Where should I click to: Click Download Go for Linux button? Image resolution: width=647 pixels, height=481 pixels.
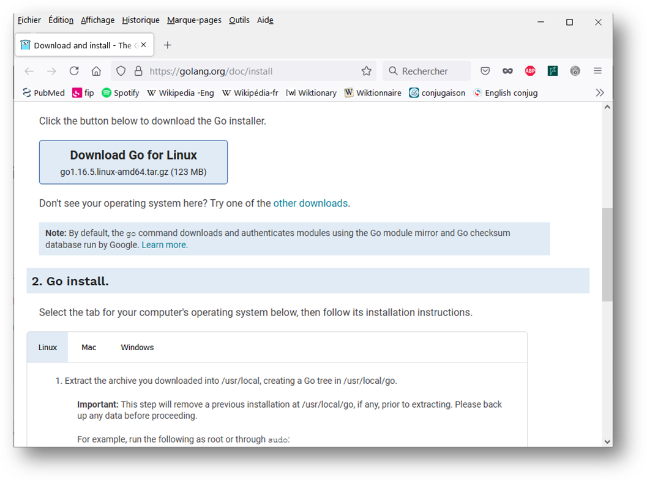point(133,161)
